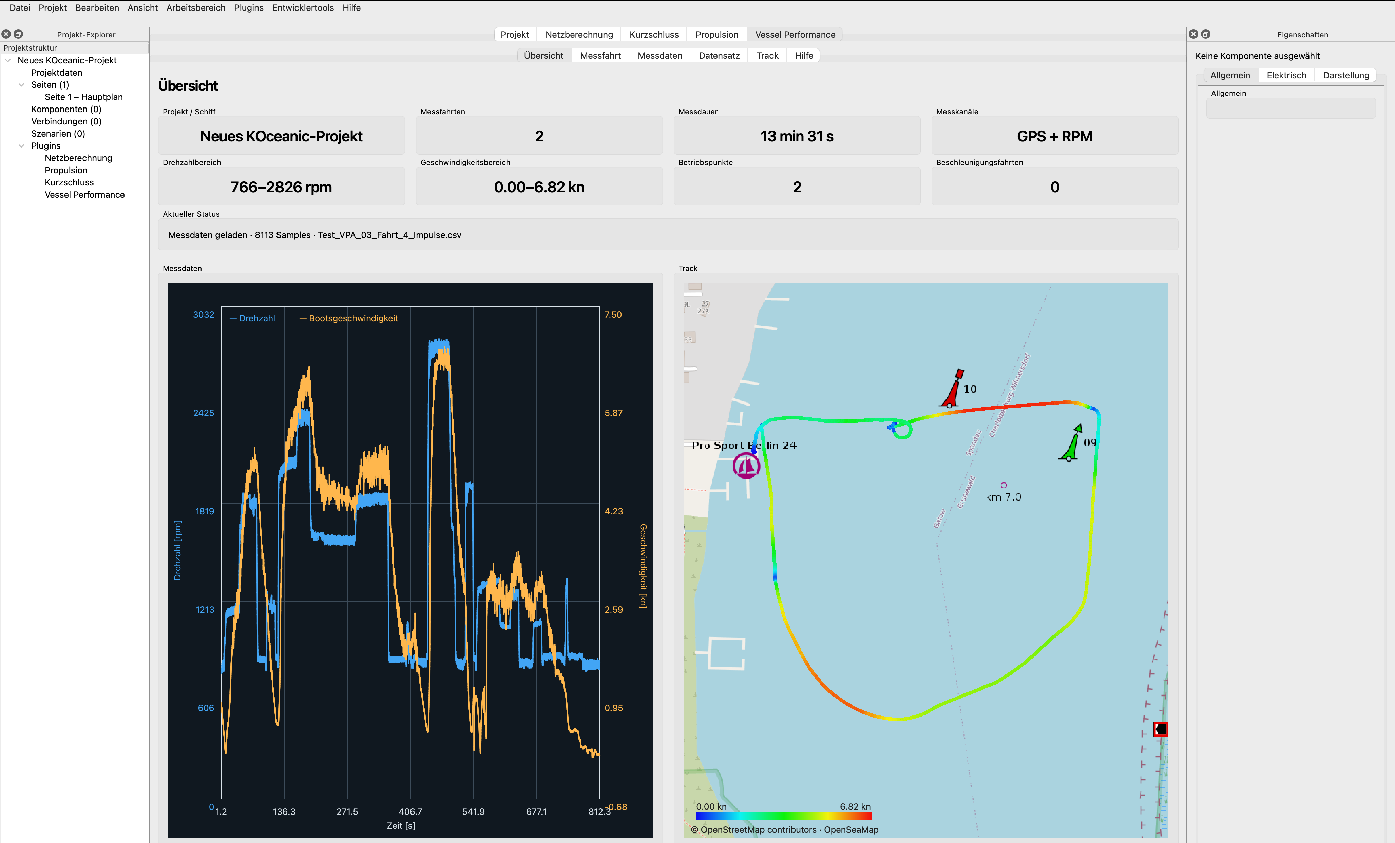The width and height of the screenshot is (1395, 843).
Task: Click red buoy 10 on the map
Action: coord(953,389)
